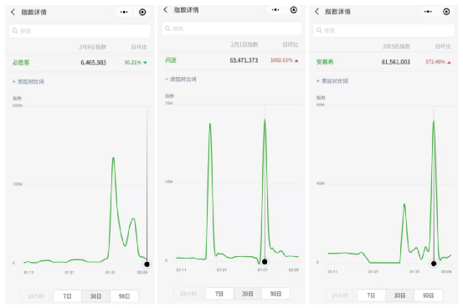Click search magnifier icon in 闪送 panel

[167, 28]
